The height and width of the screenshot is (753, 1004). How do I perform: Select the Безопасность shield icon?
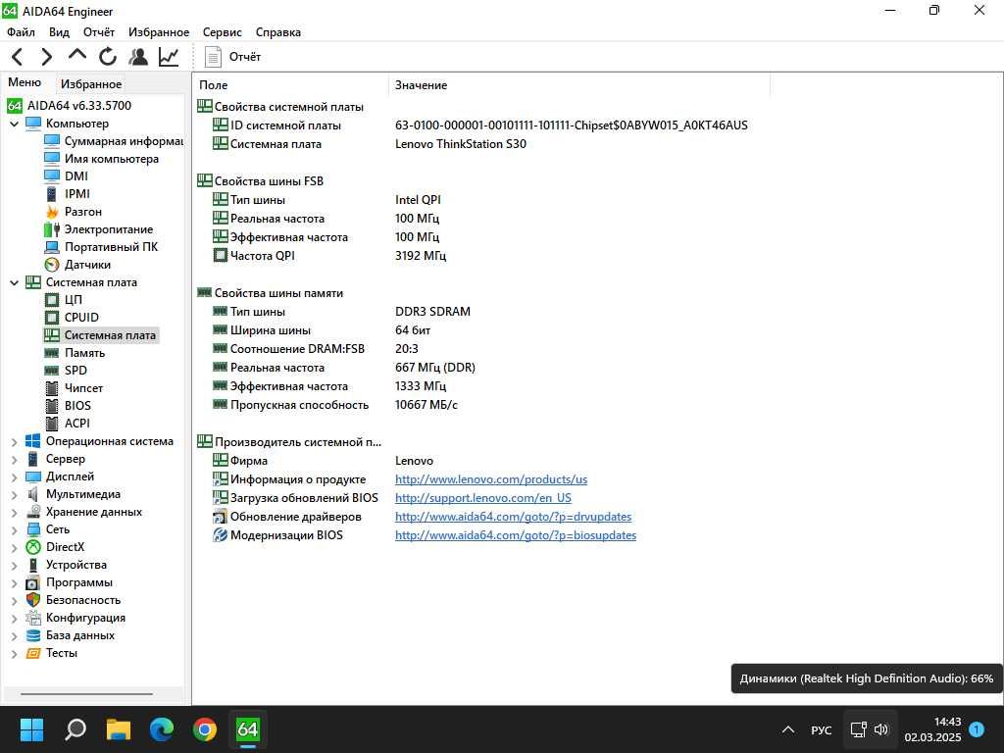click(33, 600)
